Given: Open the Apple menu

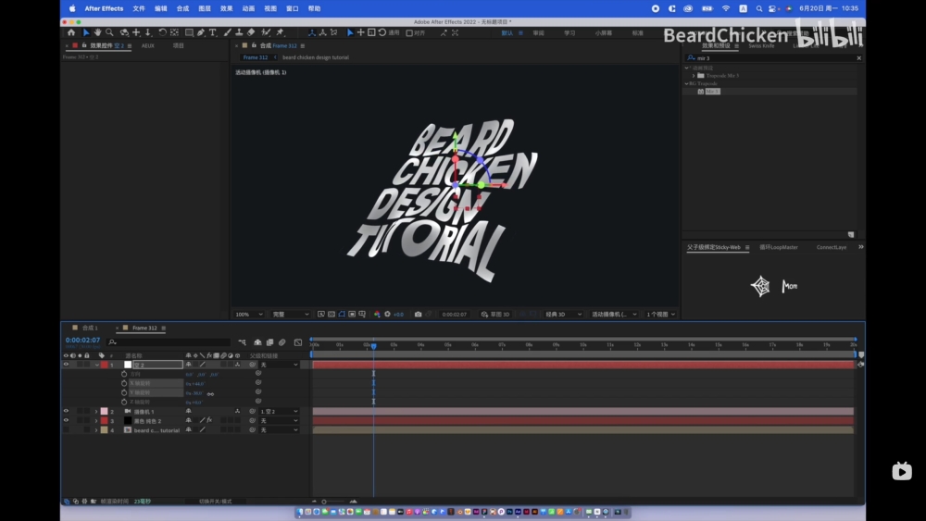Looking at the screenshot, I should 72,9.
